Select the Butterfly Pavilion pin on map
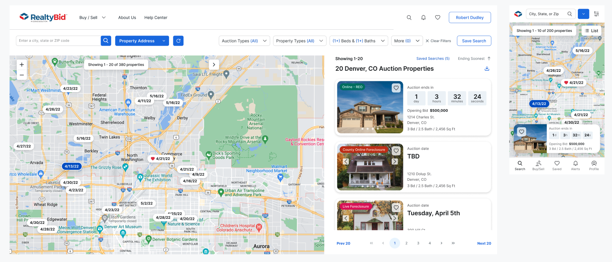This screenshot has width=612, height=262. point(55,61)
